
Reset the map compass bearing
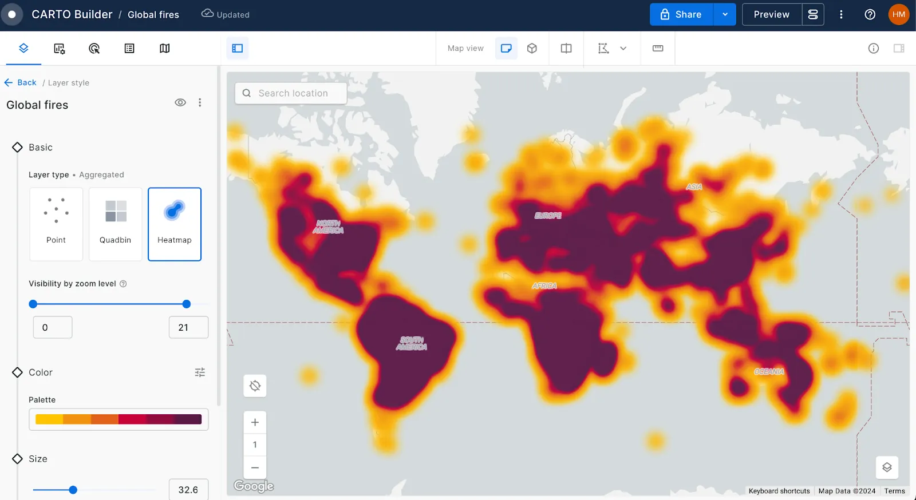(255, 386)
